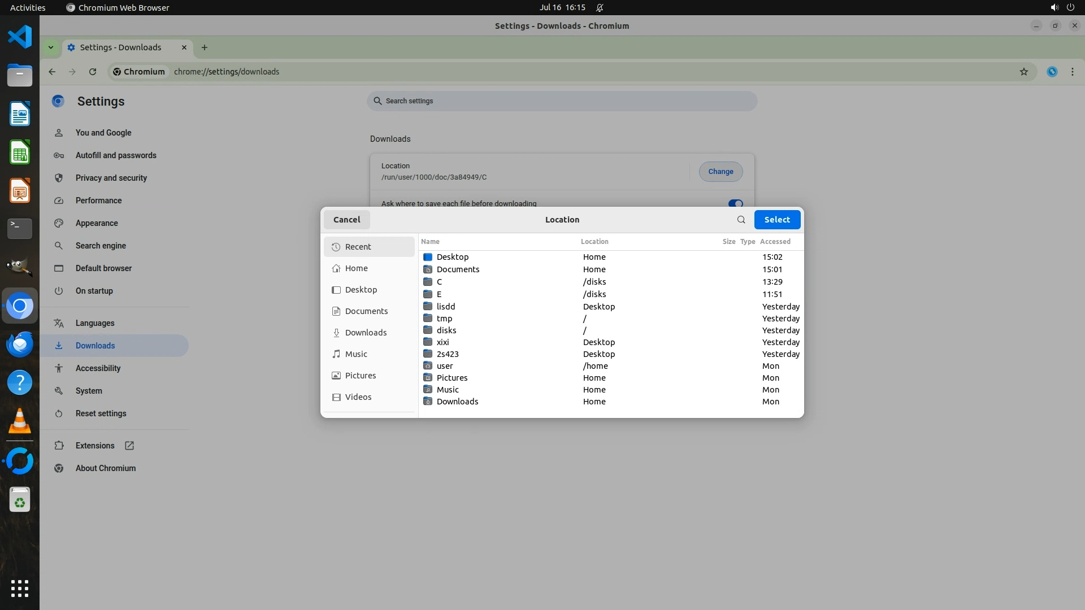Open Thunderbird mail from the dock
This screenshot has height=610, width=1085.
(x=20, y=344)
